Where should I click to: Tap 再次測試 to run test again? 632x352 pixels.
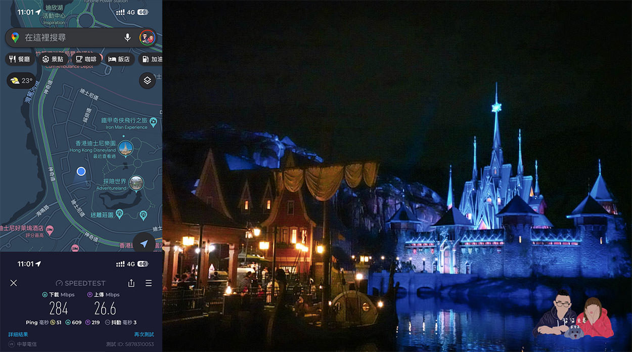(144, 334)
